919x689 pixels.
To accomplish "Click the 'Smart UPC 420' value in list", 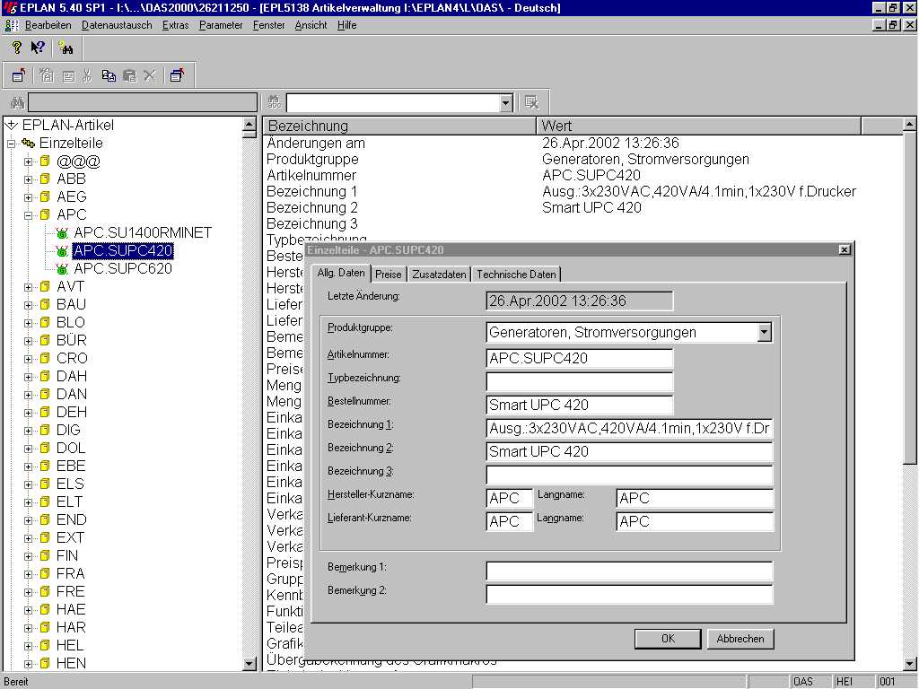I will click(591, 207).
